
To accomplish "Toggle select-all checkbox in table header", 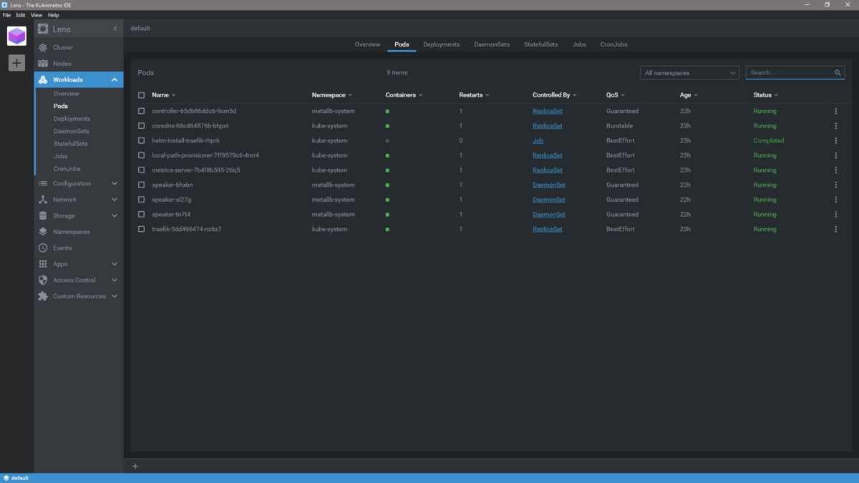I will coord(141,95).
